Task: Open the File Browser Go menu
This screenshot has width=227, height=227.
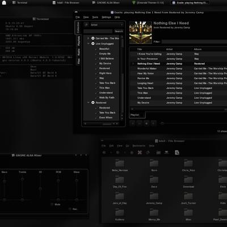Action: [x=128, y=146]
